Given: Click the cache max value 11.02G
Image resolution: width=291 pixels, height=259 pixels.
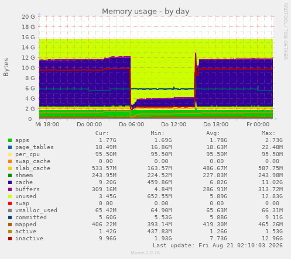Looking at the screenshot, I should coord(272,182).
